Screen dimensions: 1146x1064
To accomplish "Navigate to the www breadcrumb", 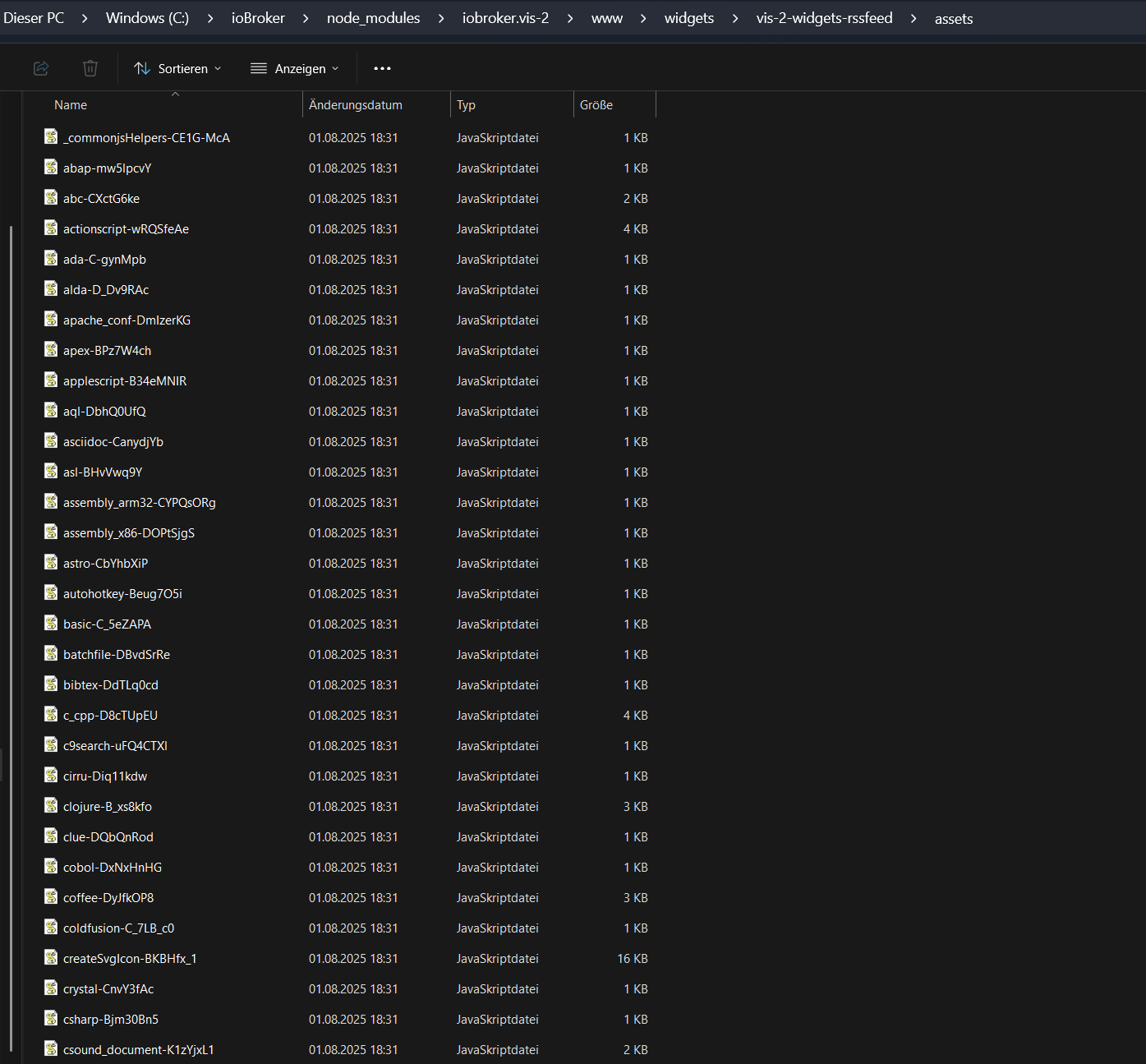I will (x=607, y=18).
